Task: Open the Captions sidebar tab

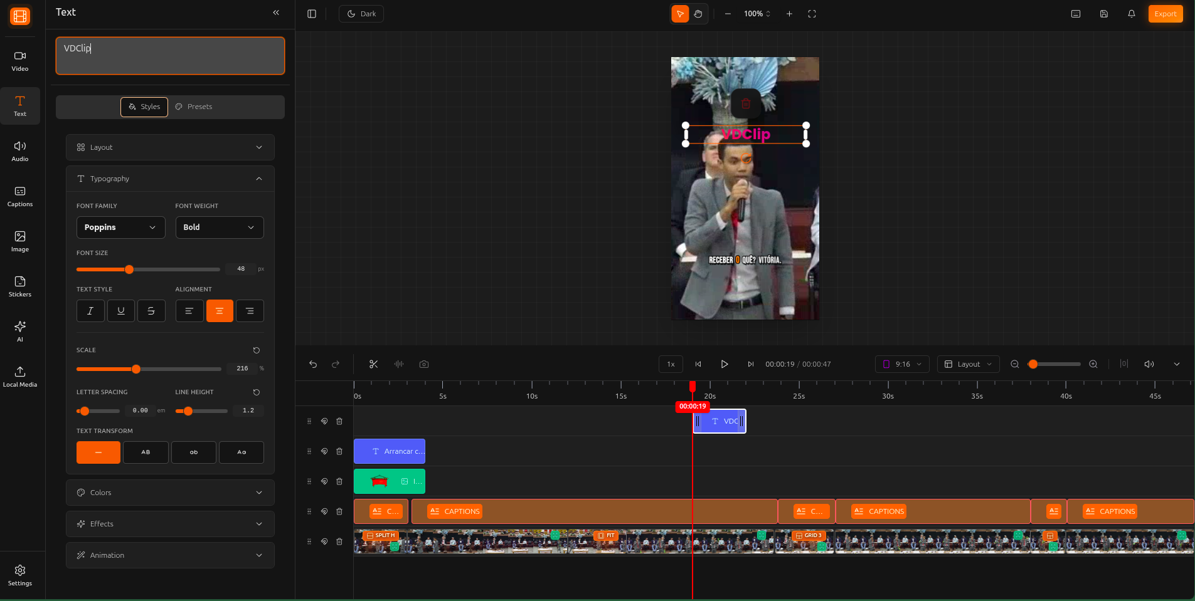Action: pos(20,196)
